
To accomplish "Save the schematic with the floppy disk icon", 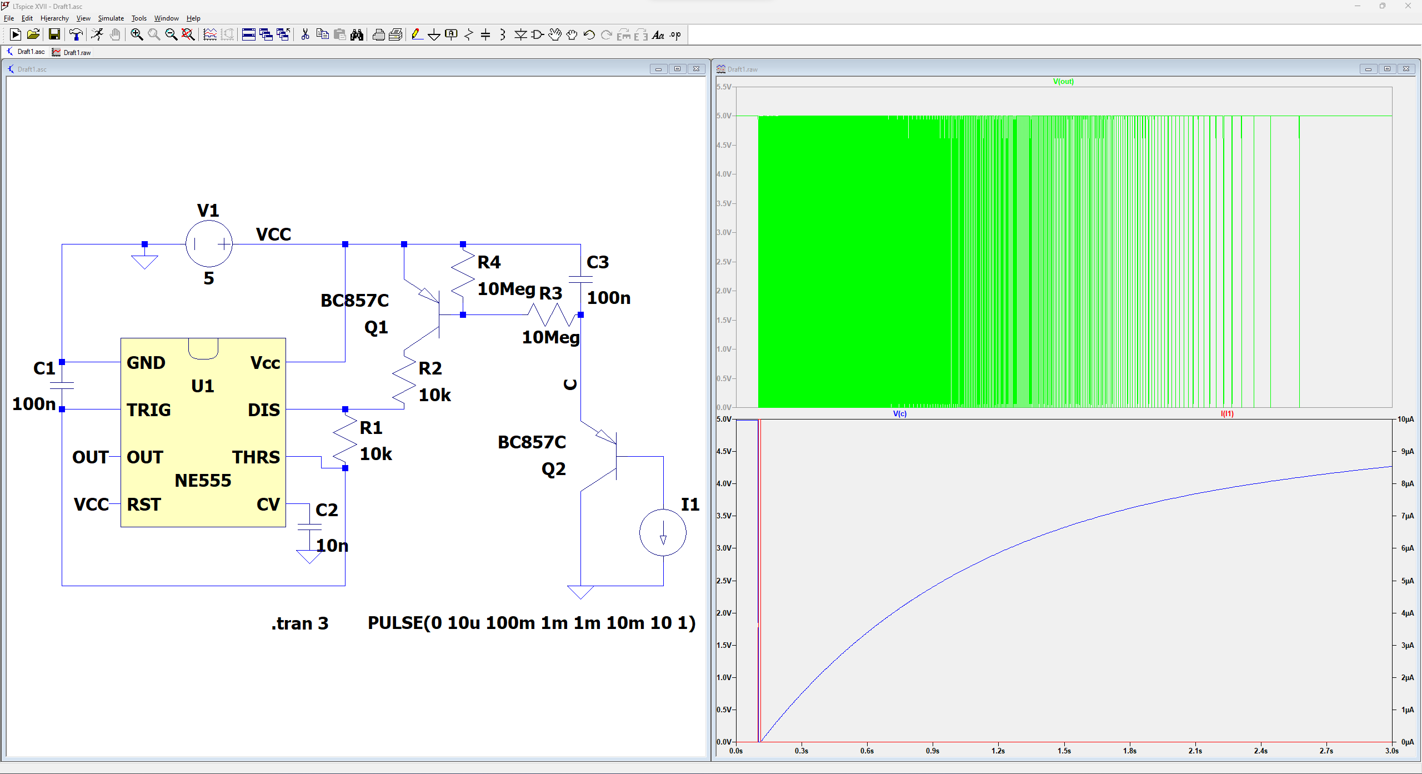I will pyautogui.click(x=54, y=34).
